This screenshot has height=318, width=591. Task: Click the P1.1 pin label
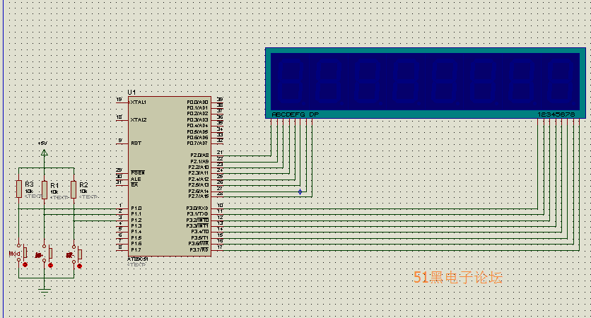[x=136, y=214]
